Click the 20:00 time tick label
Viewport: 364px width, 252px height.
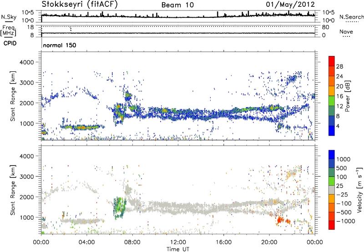coord(269,242)
